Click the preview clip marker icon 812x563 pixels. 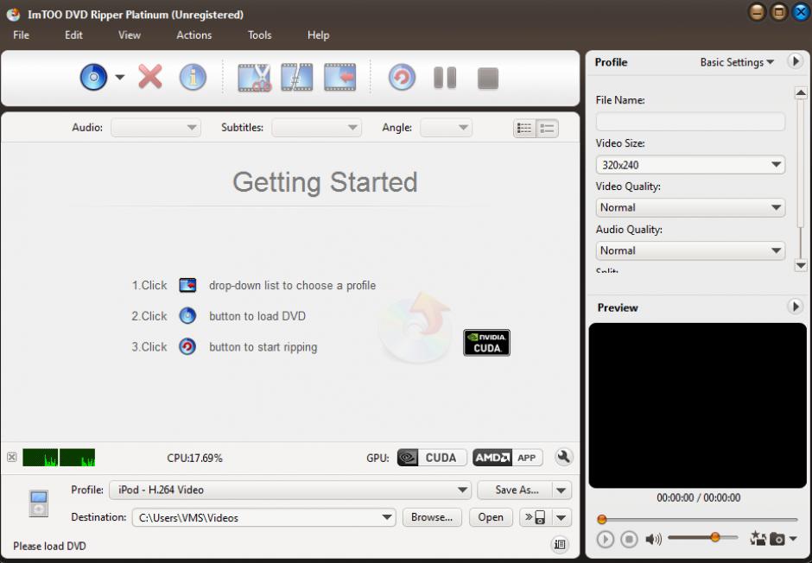[x=758, y=538]
